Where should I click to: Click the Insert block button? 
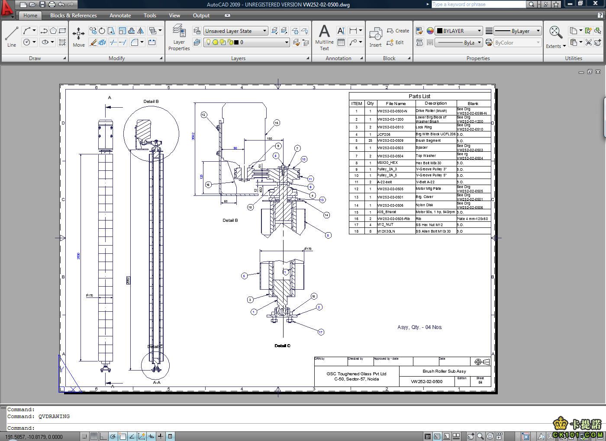tap(375, 37)
